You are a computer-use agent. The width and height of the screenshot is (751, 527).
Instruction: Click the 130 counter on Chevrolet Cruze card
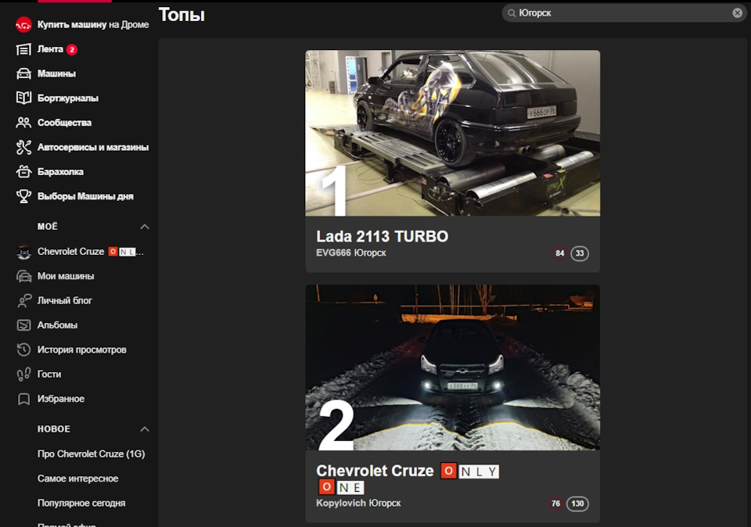(577, 504)
